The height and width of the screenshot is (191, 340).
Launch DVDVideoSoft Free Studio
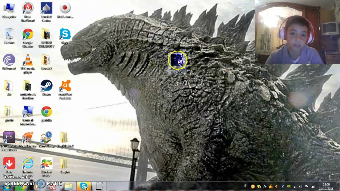[x=9, y=141]
